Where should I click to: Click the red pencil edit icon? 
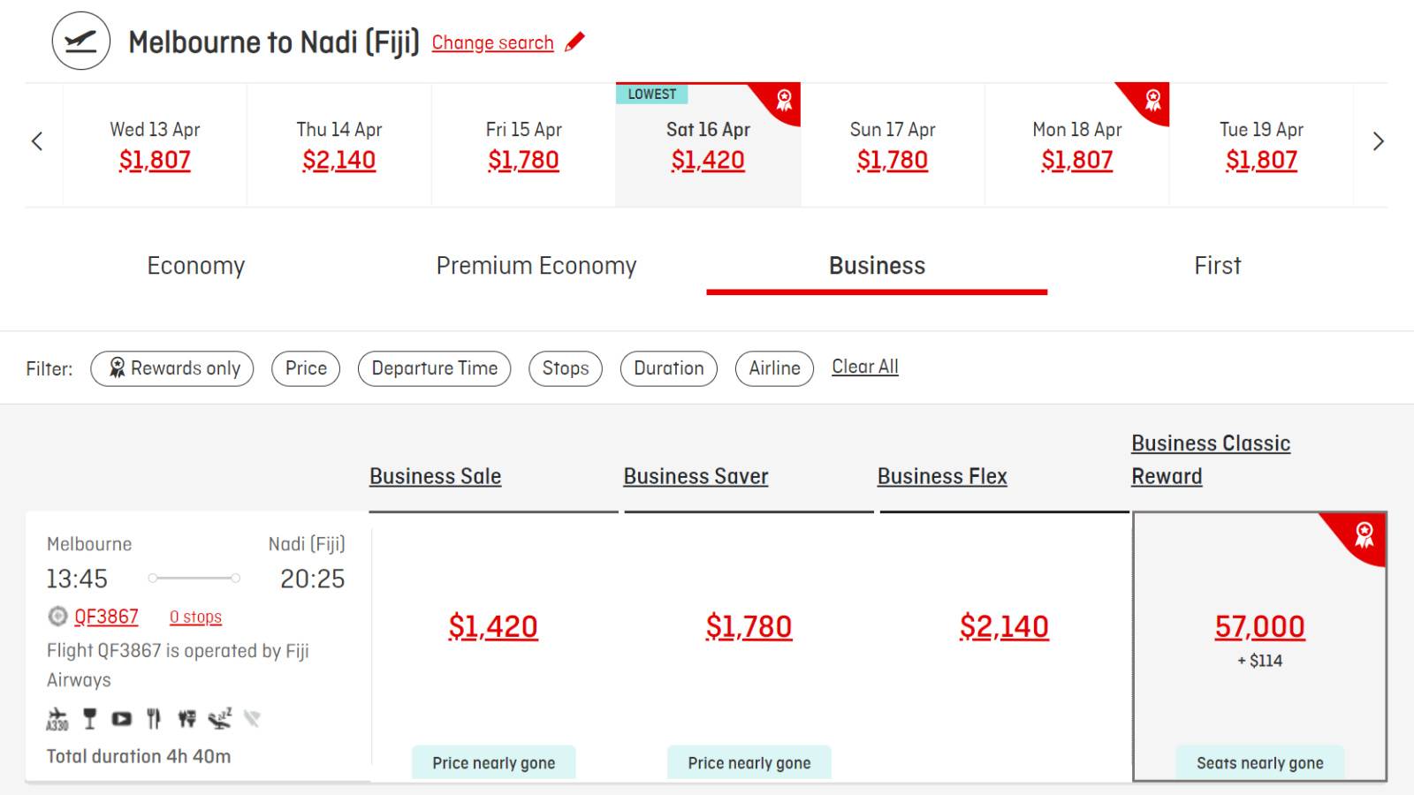(575, 42)
